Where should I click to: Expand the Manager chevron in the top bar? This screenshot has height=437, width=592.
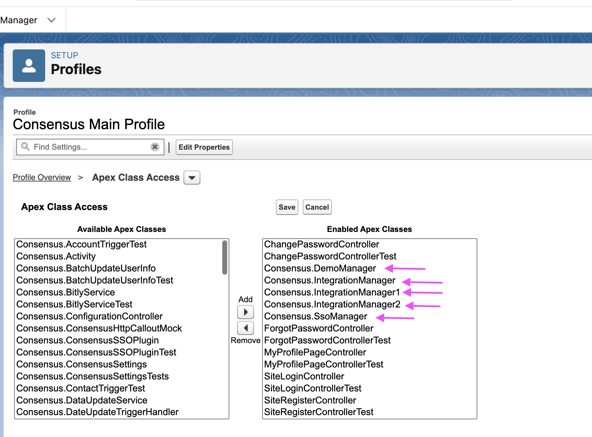pos(52,20)
